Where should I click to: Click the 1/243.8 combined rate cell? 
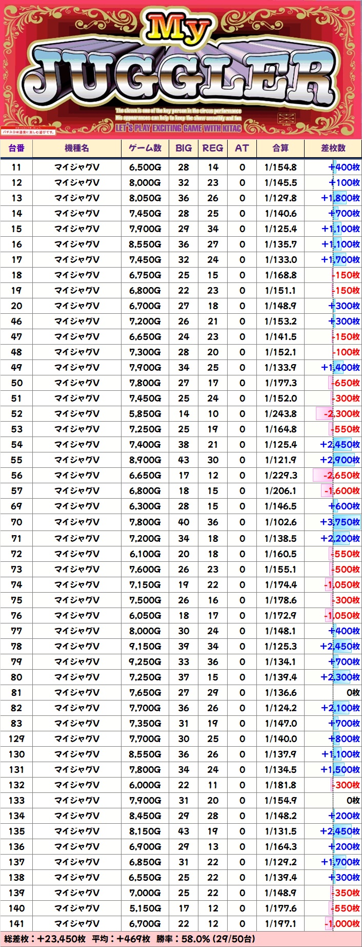(280, 414)
